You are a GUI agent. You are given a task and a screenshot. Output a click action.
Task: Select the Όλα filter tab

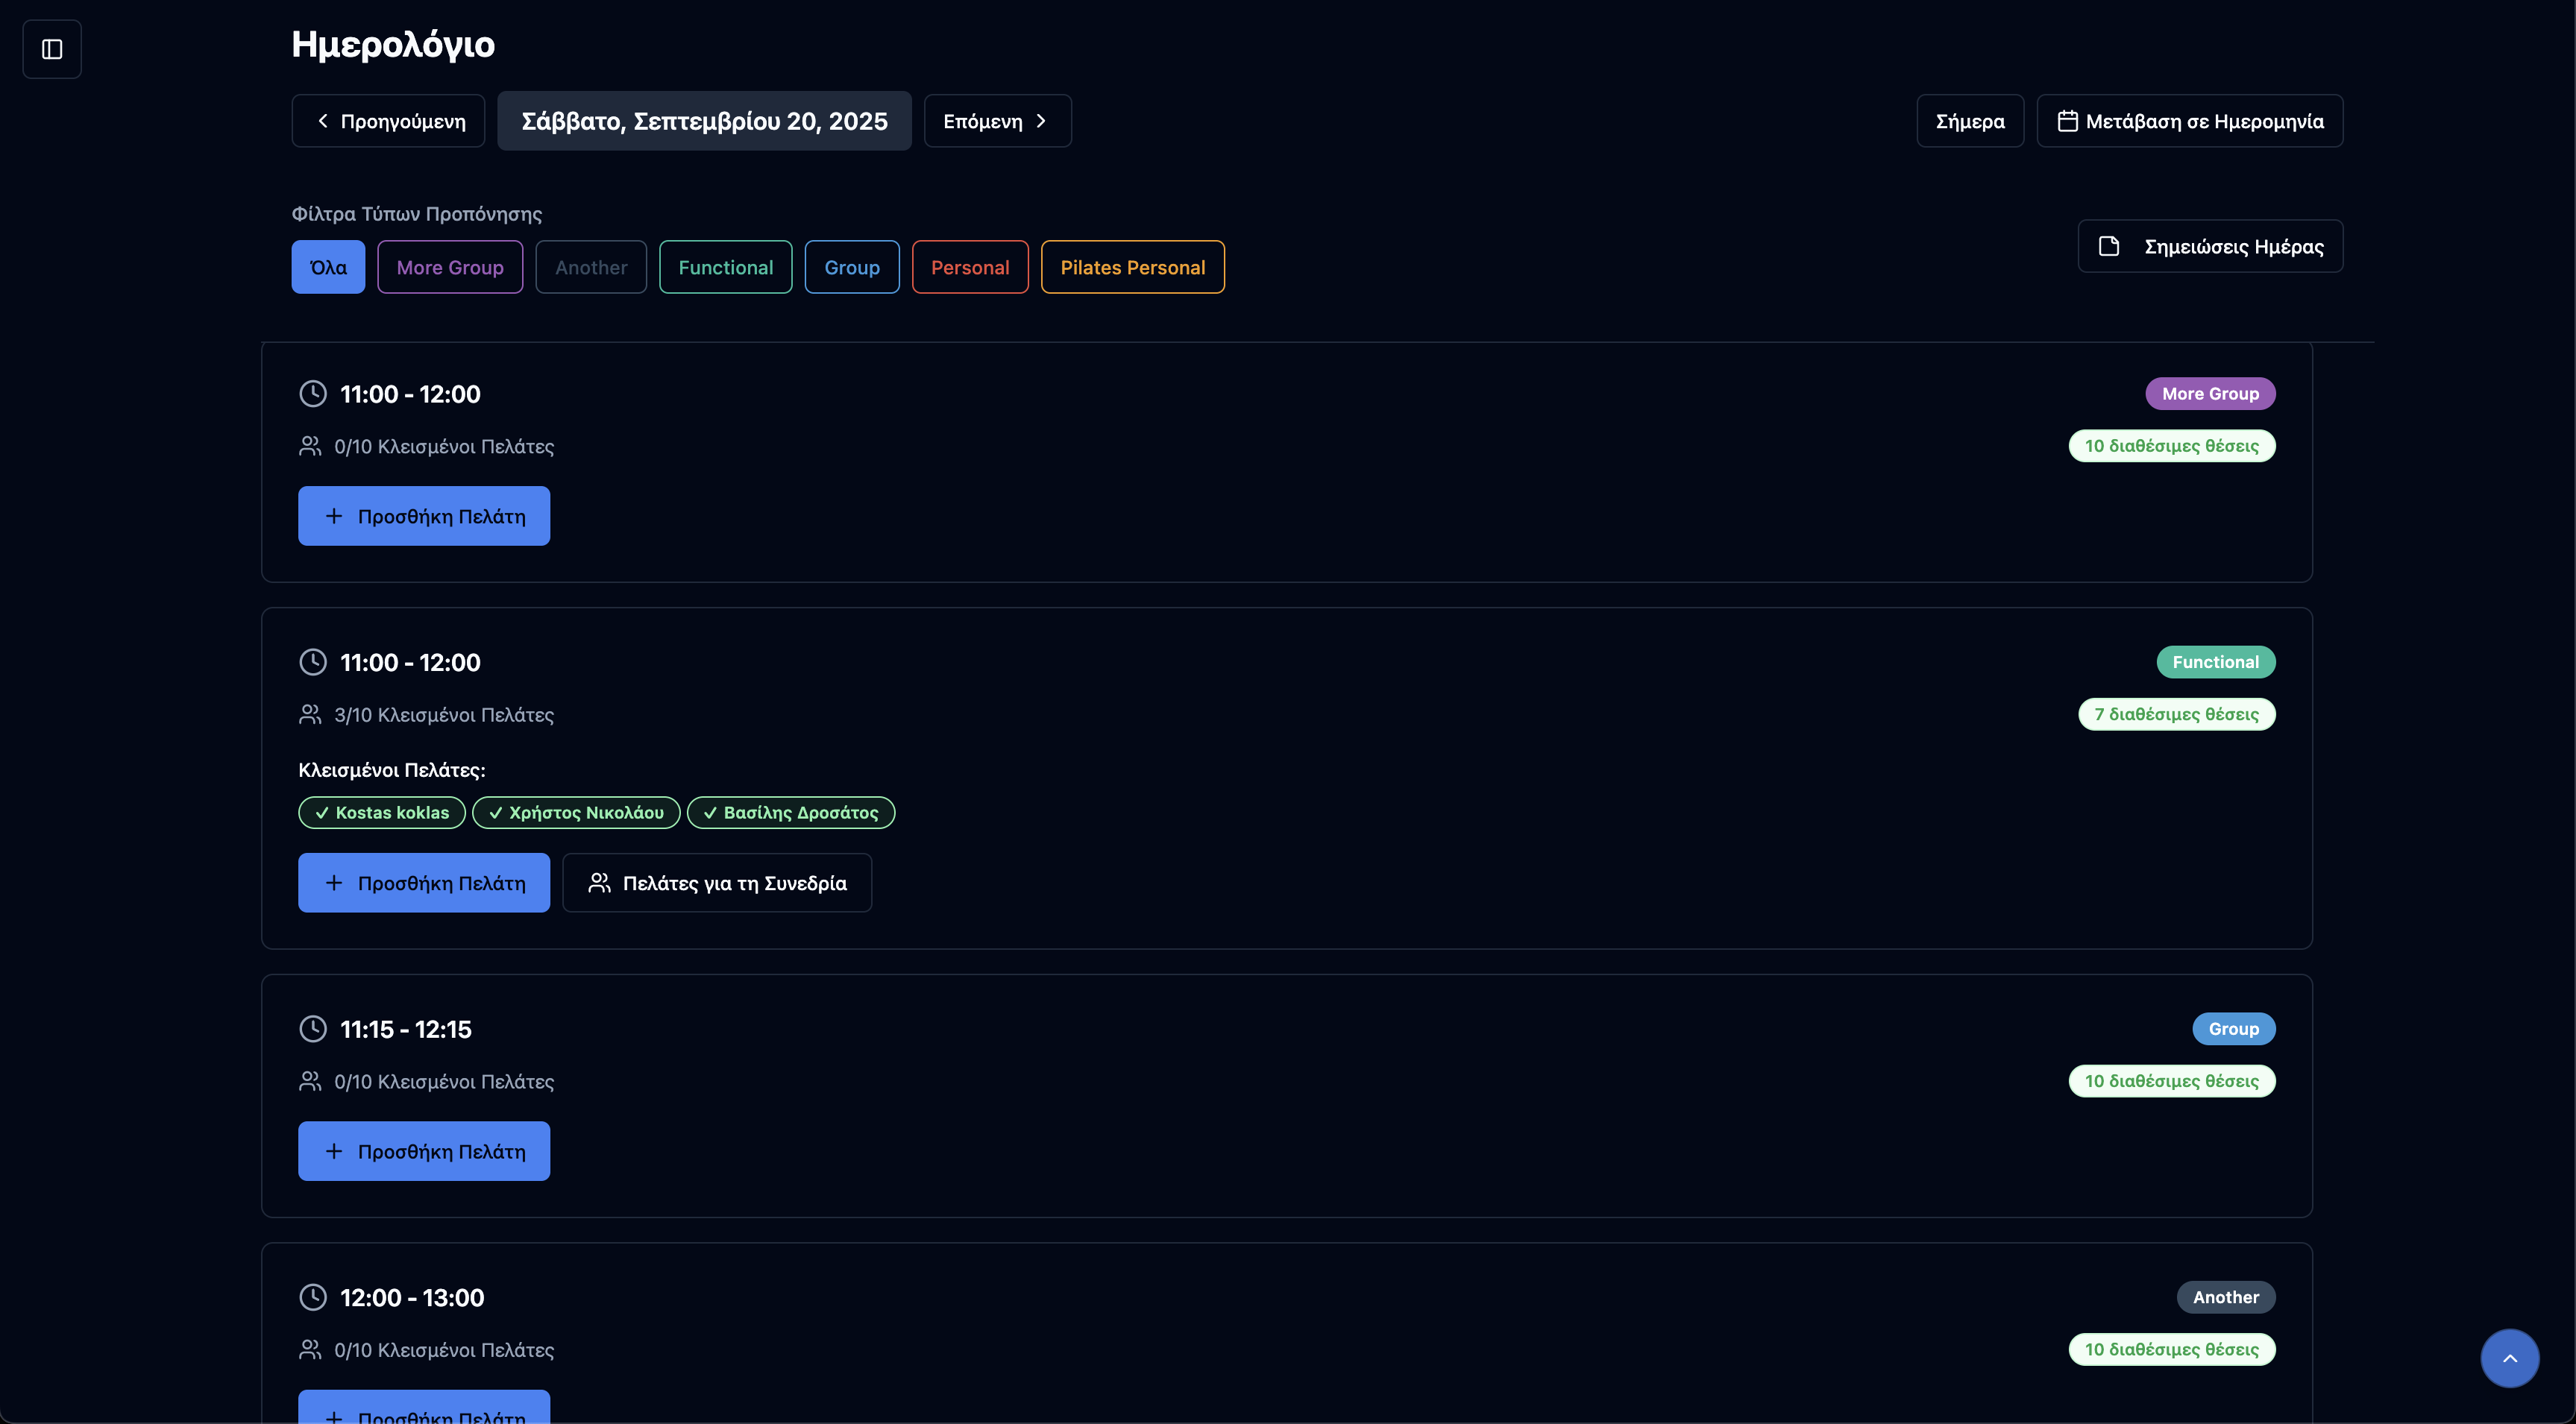[328, 268]
